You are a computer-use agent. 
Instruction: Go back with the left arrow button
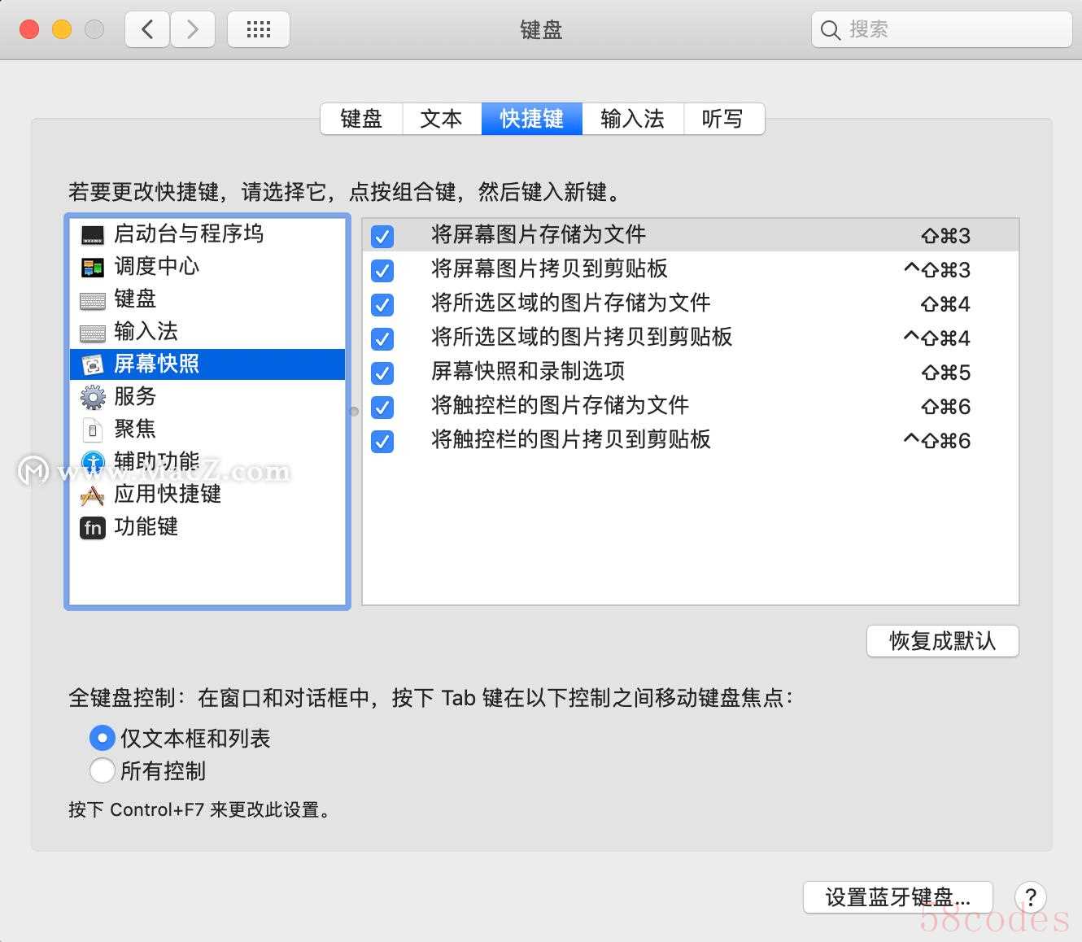tap(147, 30)
